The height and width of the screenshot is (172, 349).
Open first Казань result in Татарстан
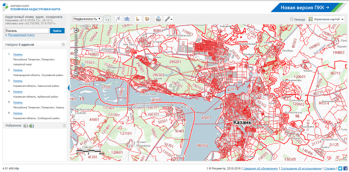(18, 54)
